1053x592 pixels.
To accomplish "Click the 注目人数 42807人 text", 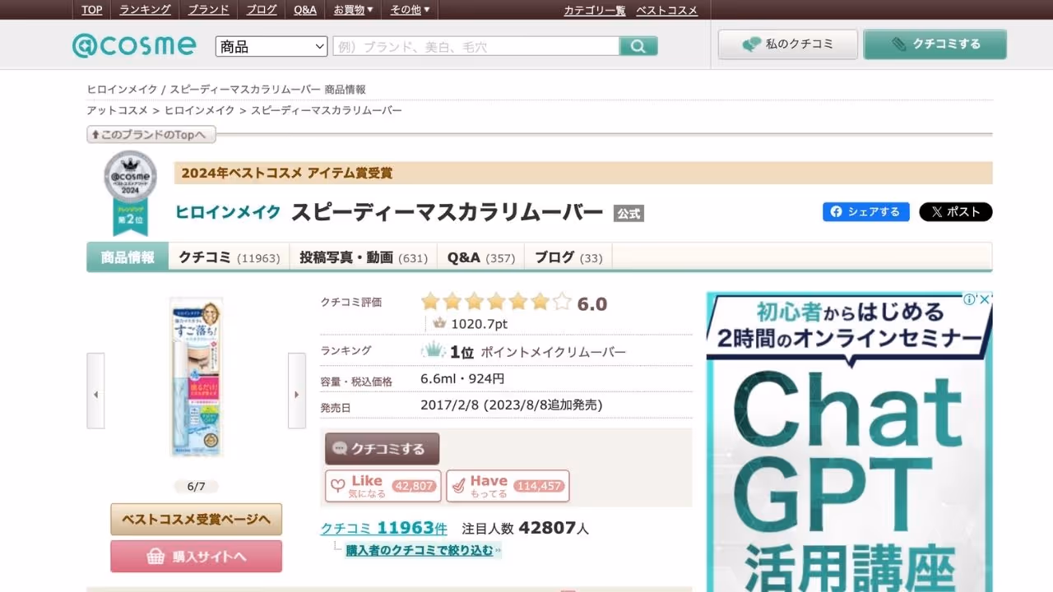I will click(526, 529).
